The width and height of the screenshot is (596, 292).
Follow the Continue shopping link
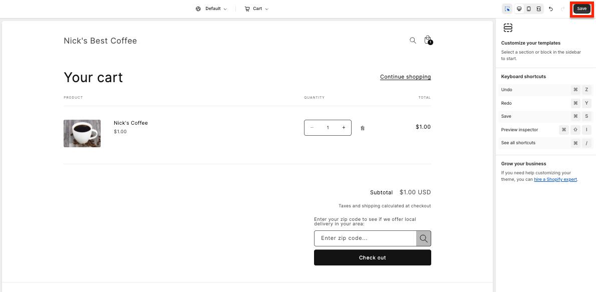click(x=405, y=77)
